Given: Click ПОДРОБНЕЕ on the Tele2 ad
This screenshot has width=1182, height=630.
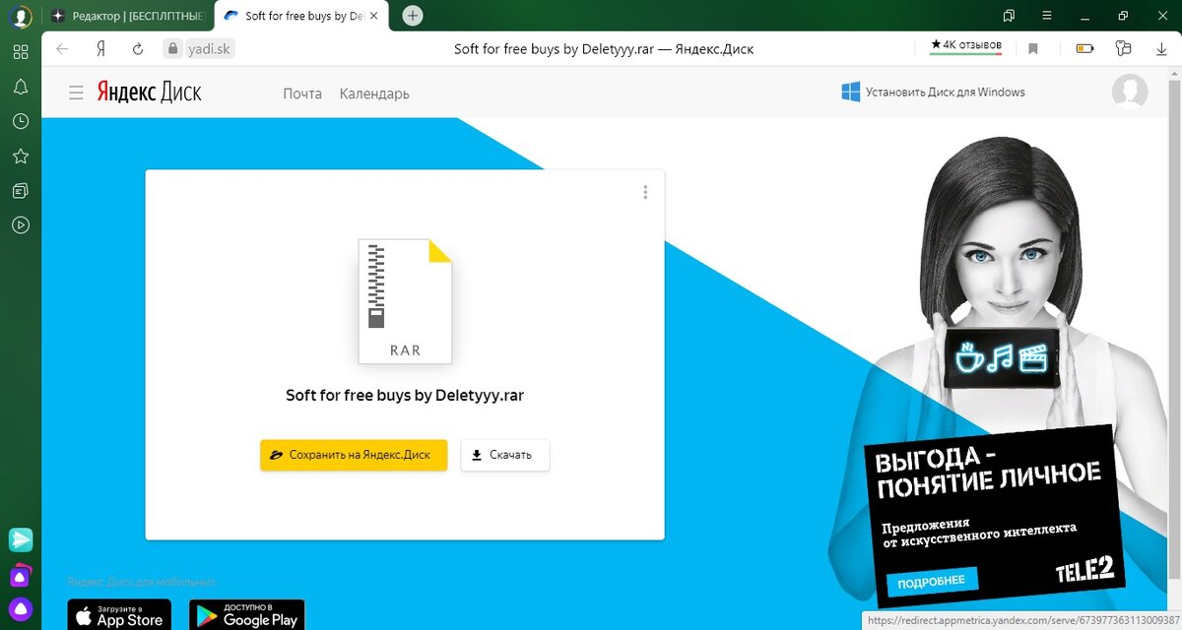Looking at the screenshot, I should (931, 582).
